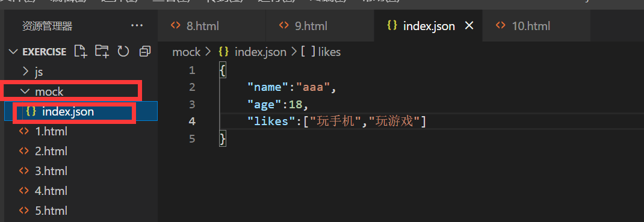The height and width of the screenshot is (222, 644).
Task: Click the "age" key in the editor
Action: pyautogui.click(x=264, y=104)
